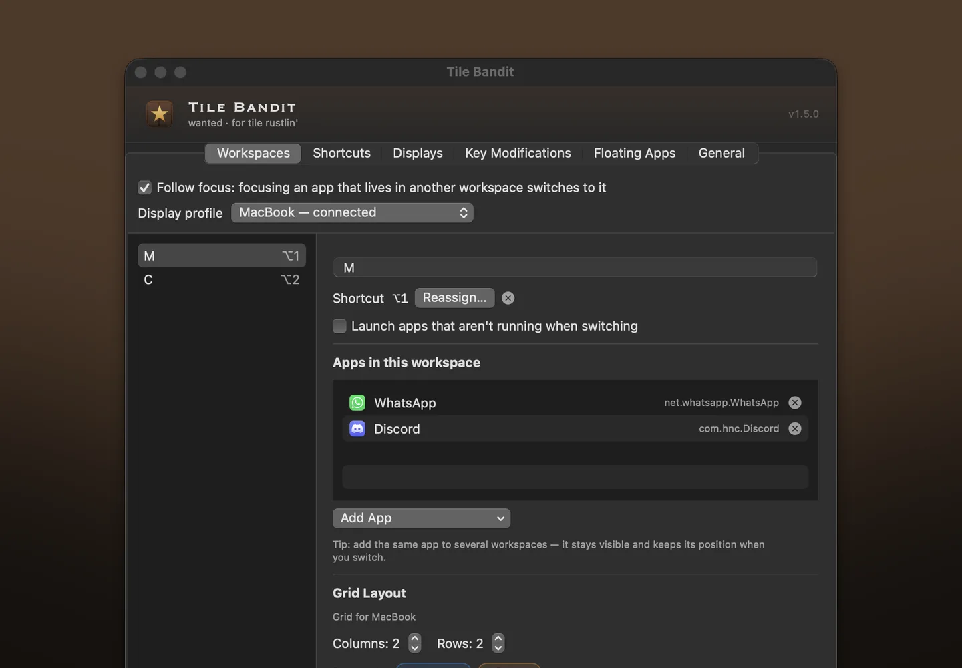Viewport: 962px width, 668px height.
Task: Remove Discord from the workspace
Action: point(795,429)
